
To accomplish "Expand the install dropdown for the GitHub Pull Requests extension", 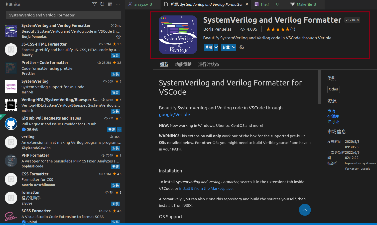I will click(x=119, y=130).
